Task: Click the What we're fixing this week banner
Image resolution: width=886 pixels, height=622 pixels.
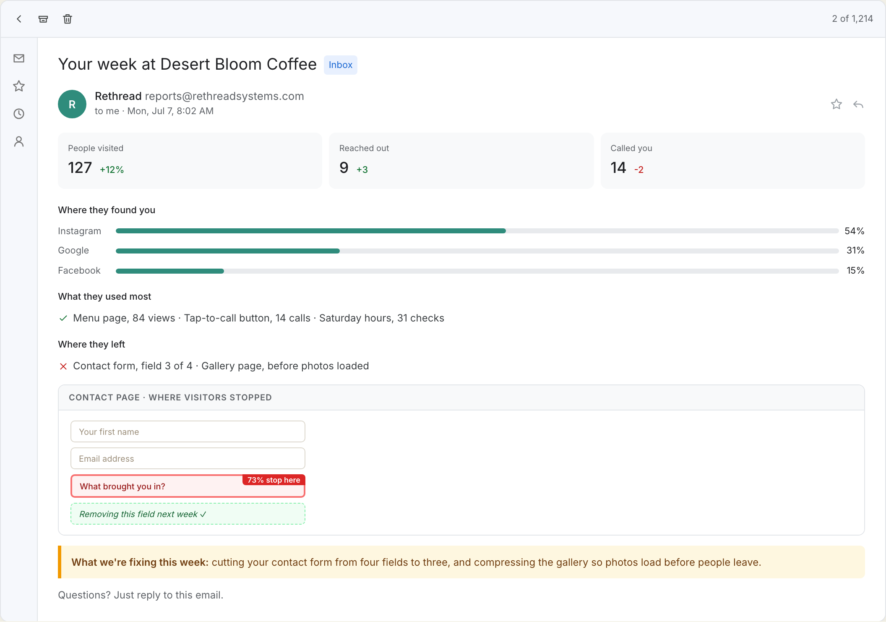Action: (x=461, y=562)
